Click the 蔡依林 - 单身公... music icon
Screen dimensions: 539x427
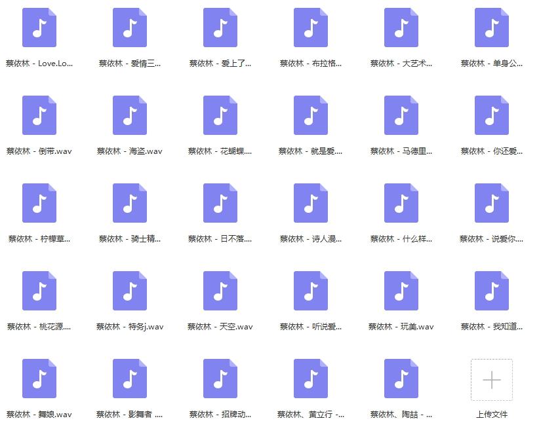(492, 28)
